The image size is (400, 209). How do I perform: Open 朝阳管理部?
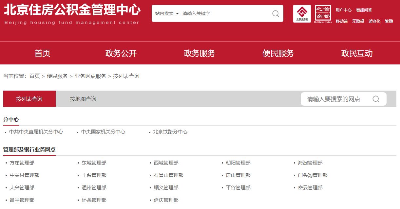(x=238, y=163)
